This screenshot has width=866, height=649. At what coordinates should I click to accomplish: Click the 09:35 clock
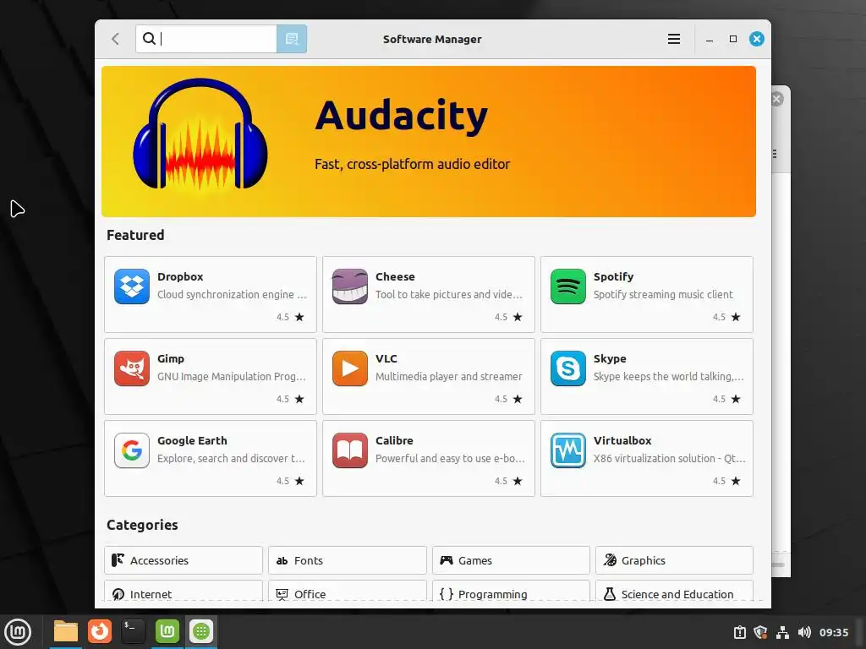[833, 632]
